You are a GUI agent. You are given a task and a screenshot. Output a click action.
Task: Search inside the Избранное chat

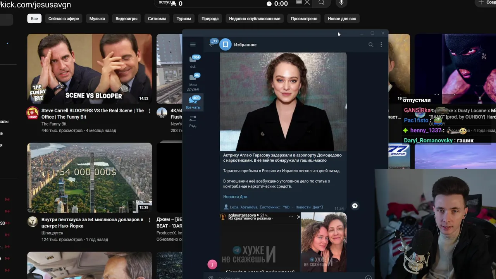[371, 45]
